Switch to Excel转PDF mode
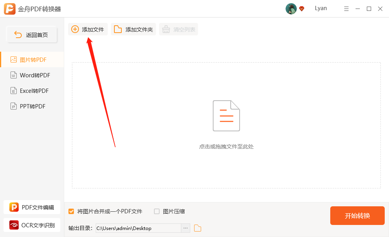 pyautogui.click(x=32, y=91)
